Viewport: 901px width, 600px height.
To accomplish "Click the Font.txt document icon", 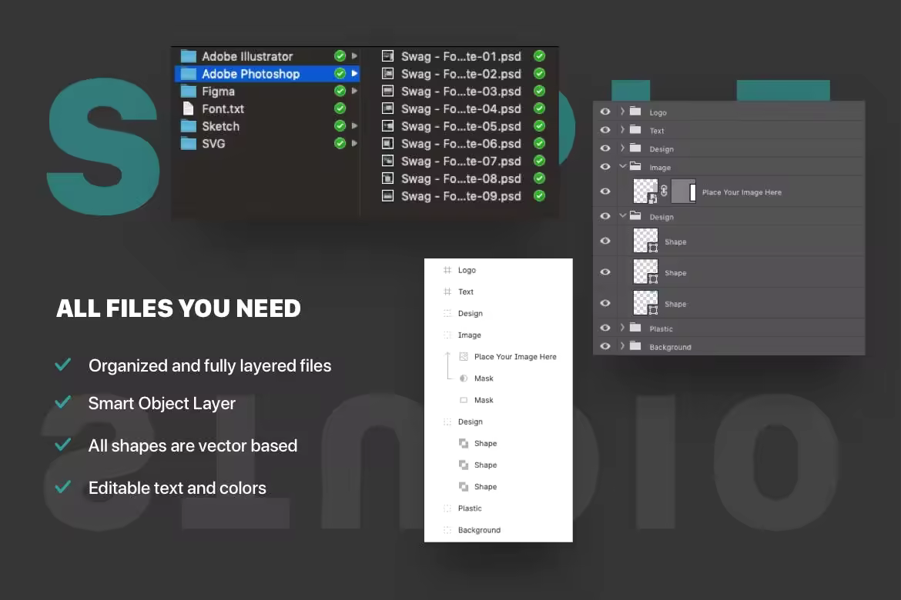I will pyautogui.click(x=188, y=108).
